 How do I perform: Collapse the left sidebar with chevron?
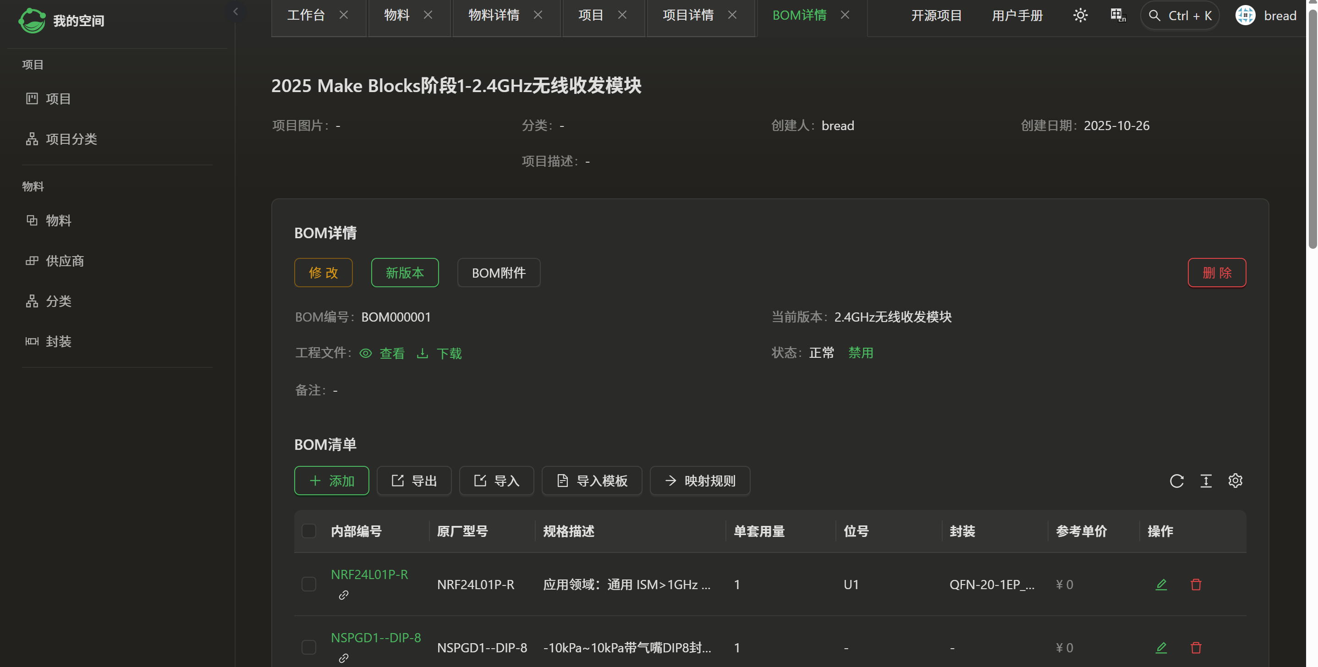(236, 11)
